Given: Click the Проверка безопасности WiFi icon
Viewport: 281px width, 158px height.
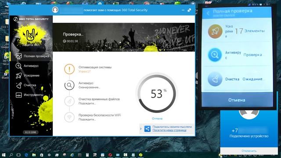Looking at the screenshot, I should click(69, 117).
